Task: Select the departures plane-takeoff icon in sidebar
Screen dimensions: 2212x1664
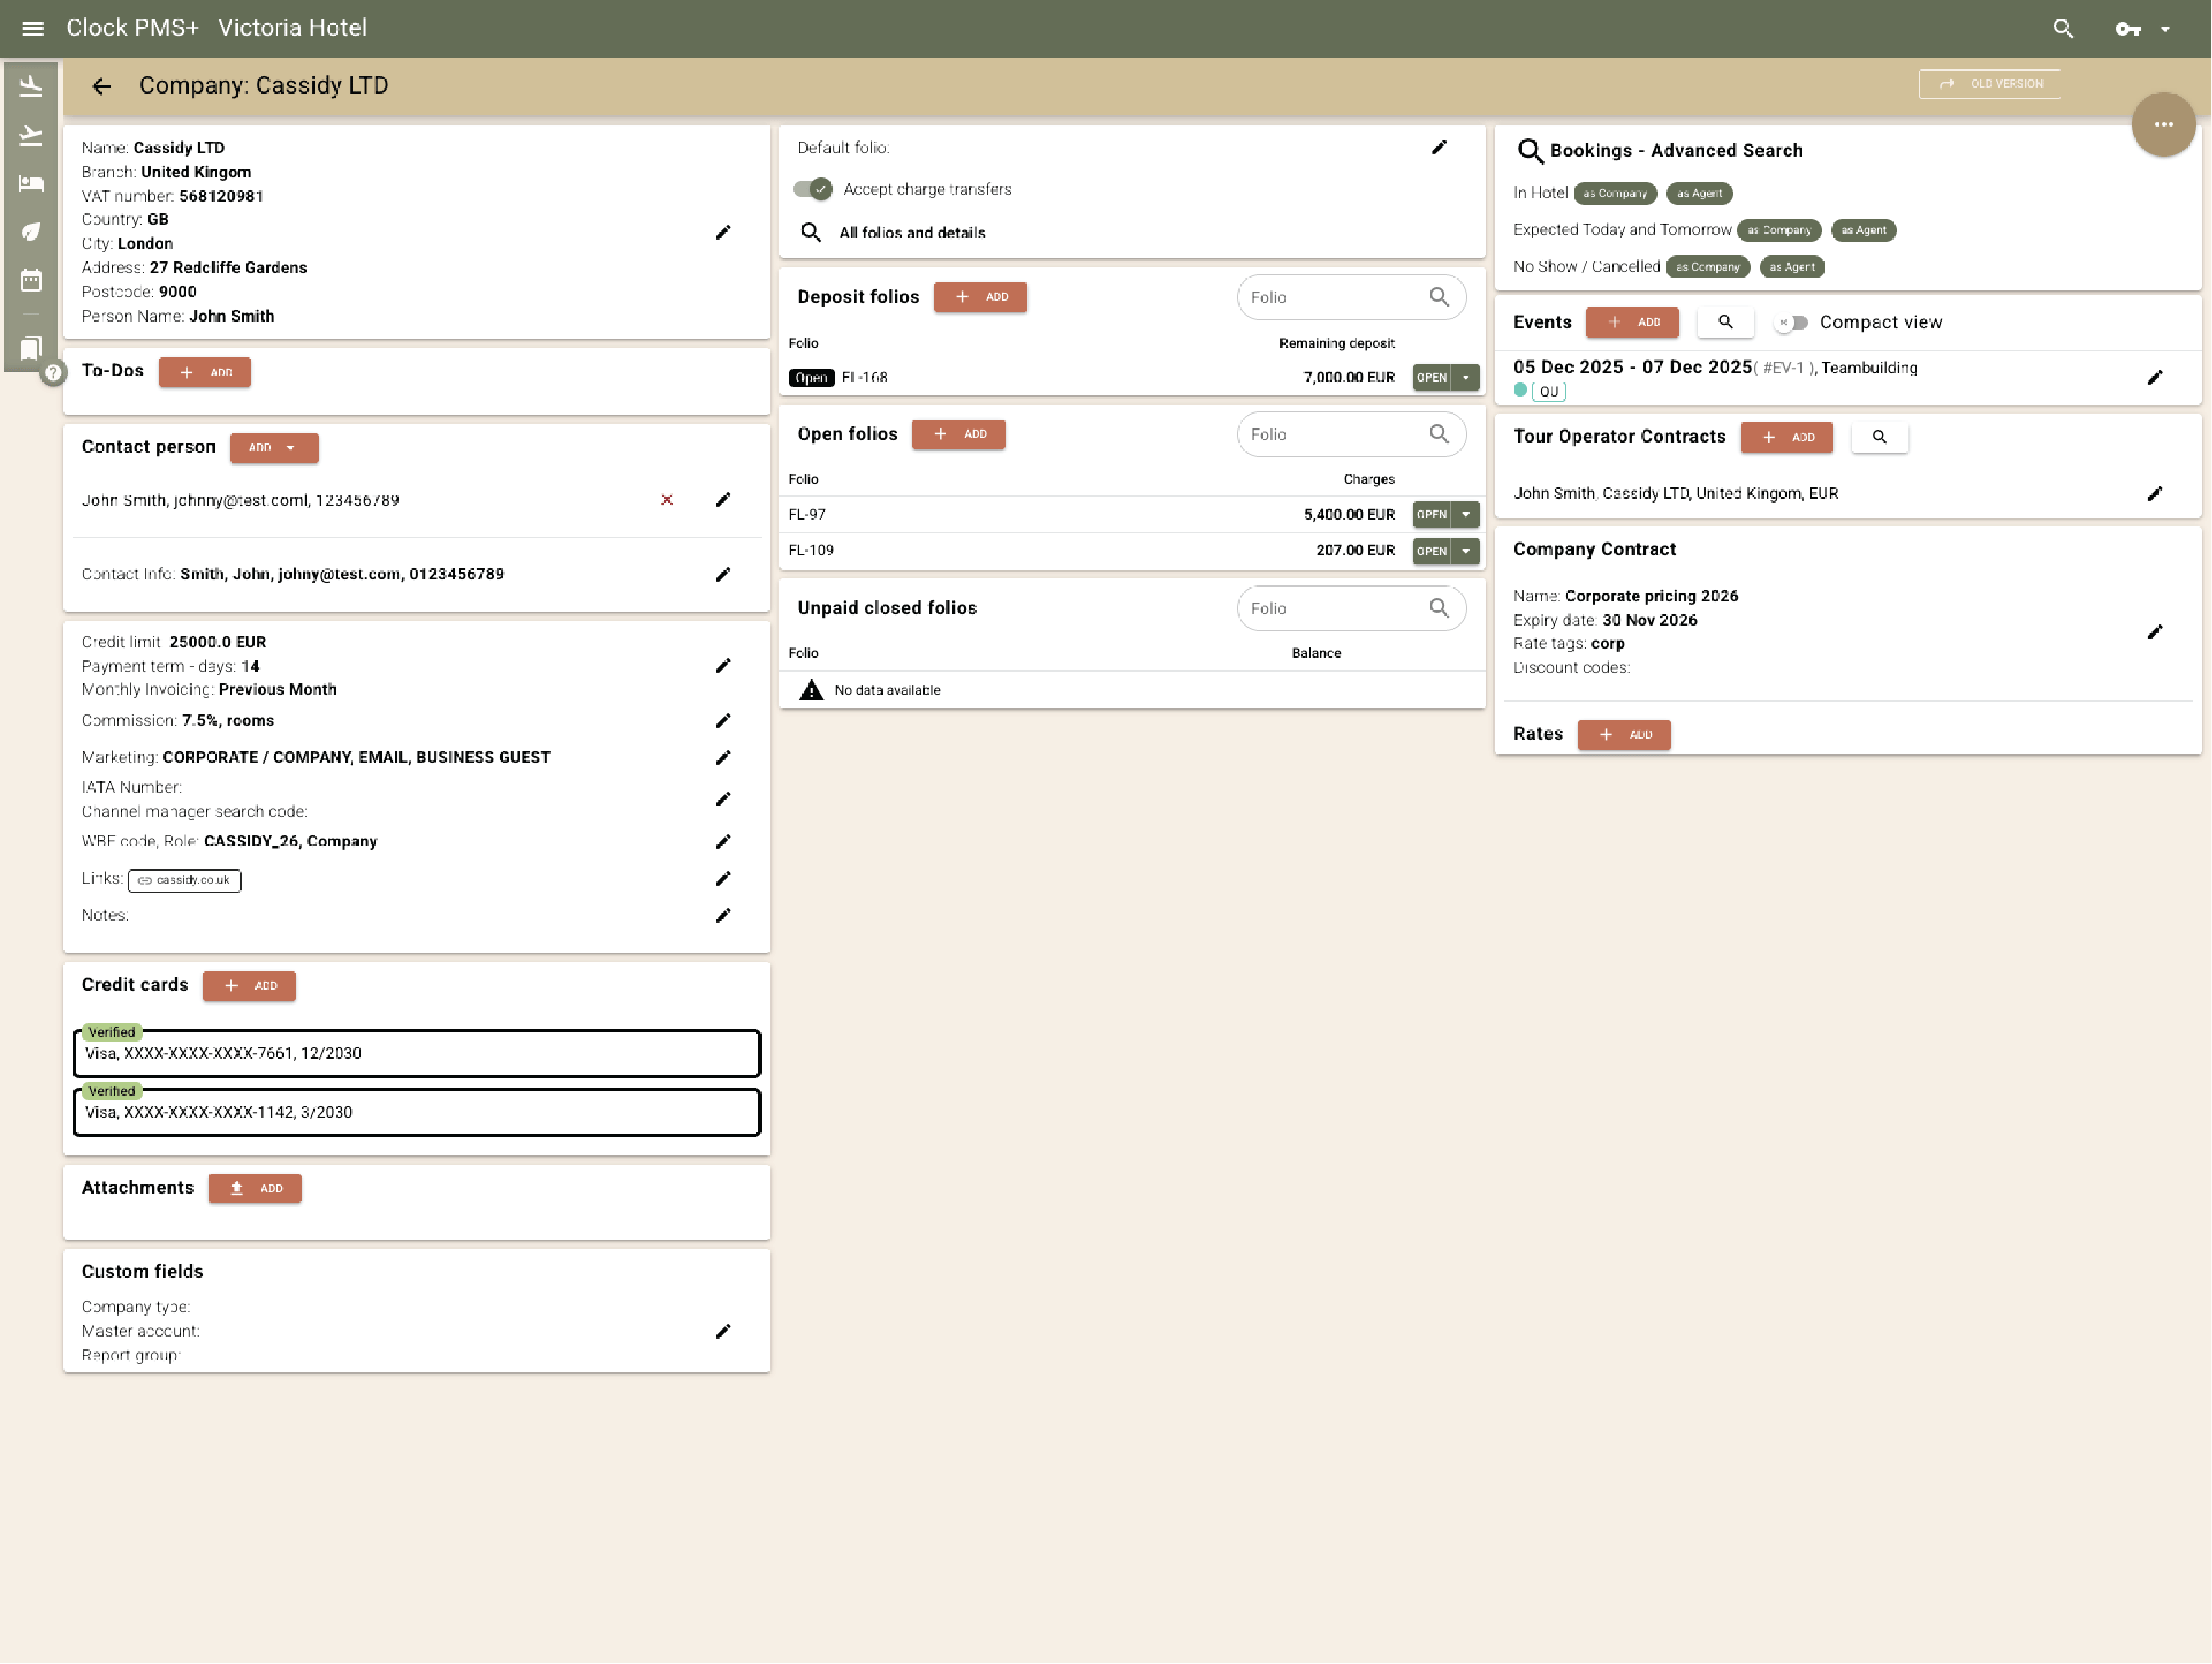Action: (x=30, y=135)
